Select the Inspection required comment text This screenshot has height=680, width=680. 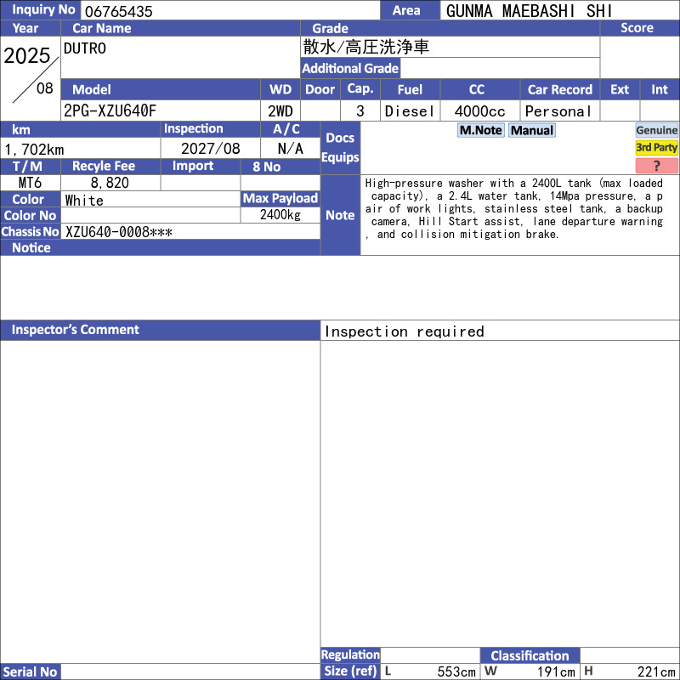pos(405,331)
